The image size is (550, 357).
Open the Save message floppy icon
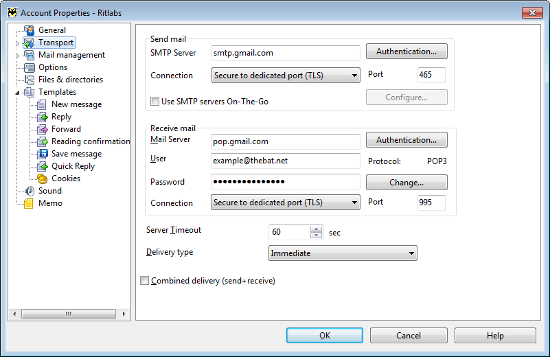pos(43,154)
